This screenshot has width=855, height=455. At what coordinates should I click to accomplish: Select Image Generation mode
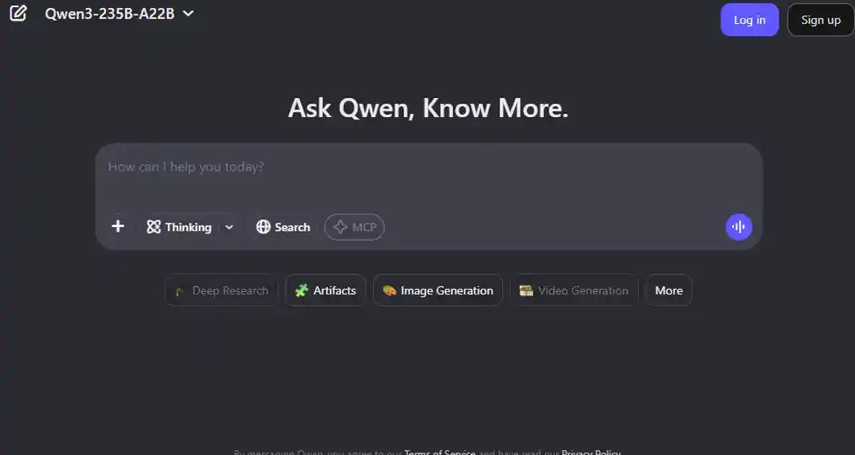tap(438, 290)
